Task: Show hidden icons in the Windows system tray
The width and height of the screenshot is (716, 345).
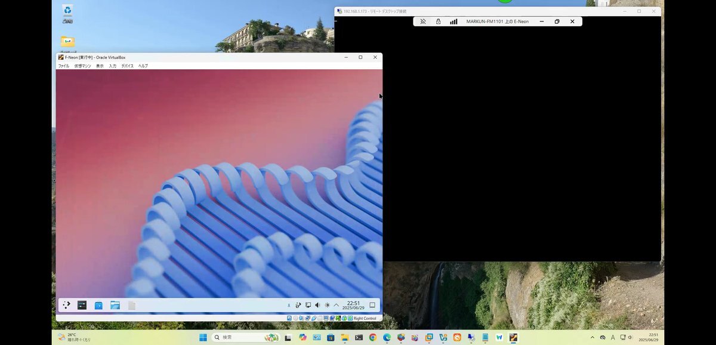Action: (592, 337)
